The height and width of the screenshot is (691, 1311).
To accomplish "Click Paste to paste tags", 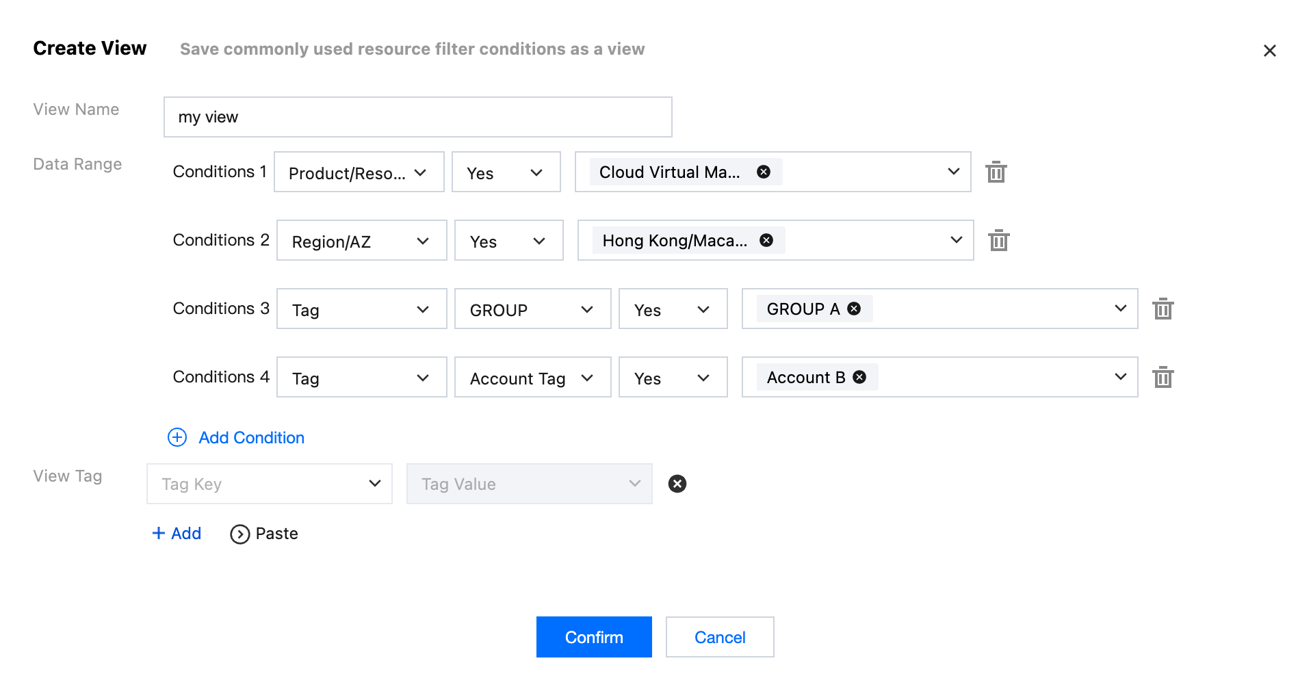I will [264, 534].
